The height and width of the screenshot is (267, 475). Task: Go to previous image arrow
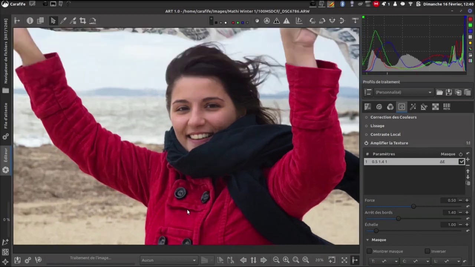[x=243, y=260]
